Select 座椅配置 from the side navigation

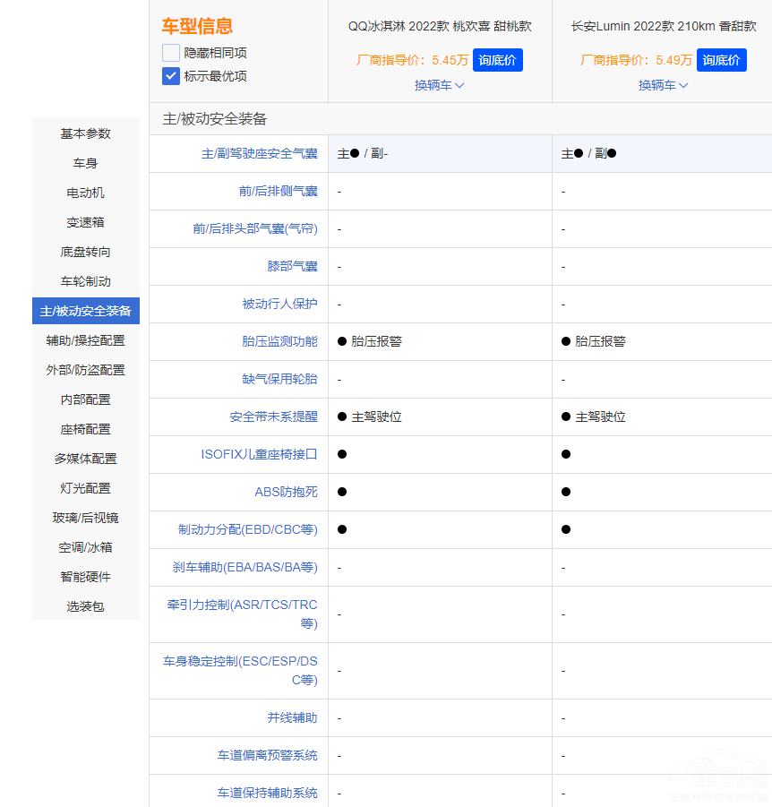pyautogui.click(x=85, y=429)
